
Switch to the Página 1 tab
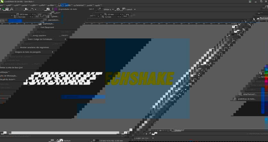178,130
